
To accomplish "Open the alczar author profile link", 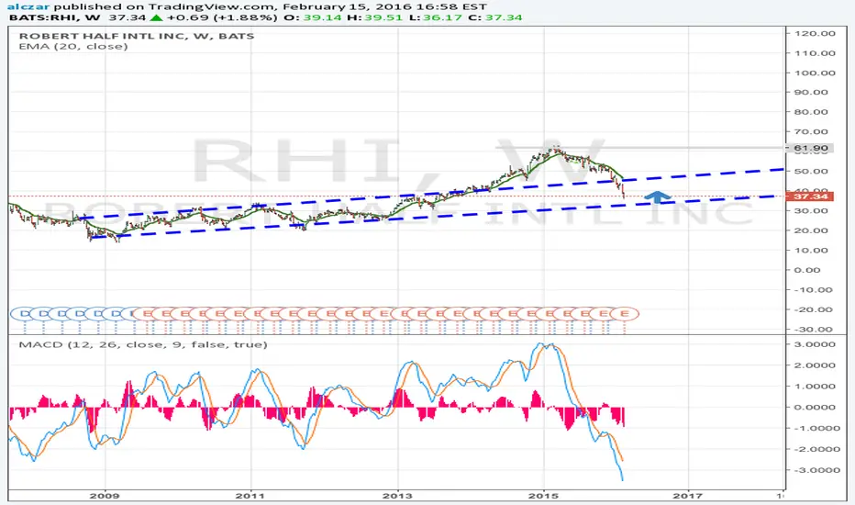I will (x=28, y=6).
